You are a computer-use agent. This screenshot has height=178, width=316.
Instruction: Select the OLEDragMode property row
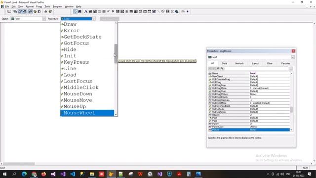249,88
